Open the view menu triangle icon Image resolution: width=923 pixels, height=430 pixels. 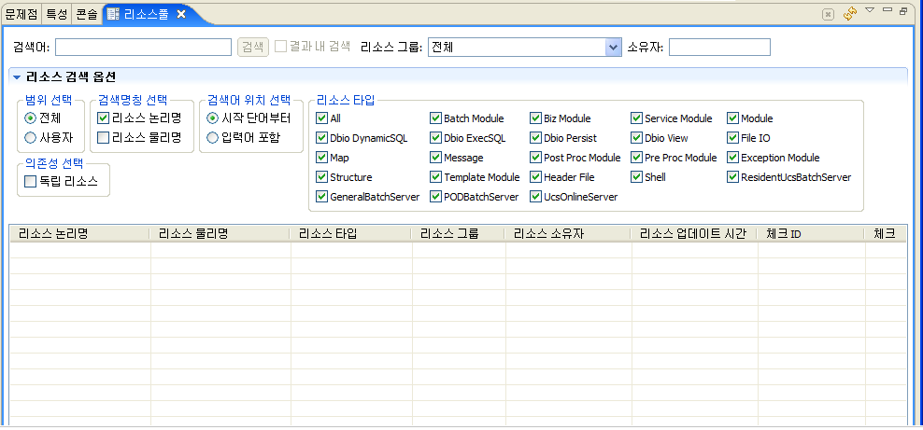click(870, 10)
